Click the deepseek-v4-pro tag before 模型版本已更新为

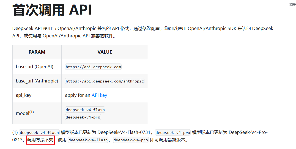[173, 133]
